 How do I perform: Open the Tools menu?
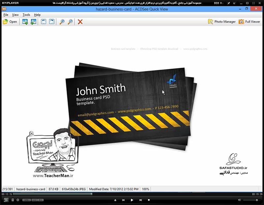coord(26,15)
